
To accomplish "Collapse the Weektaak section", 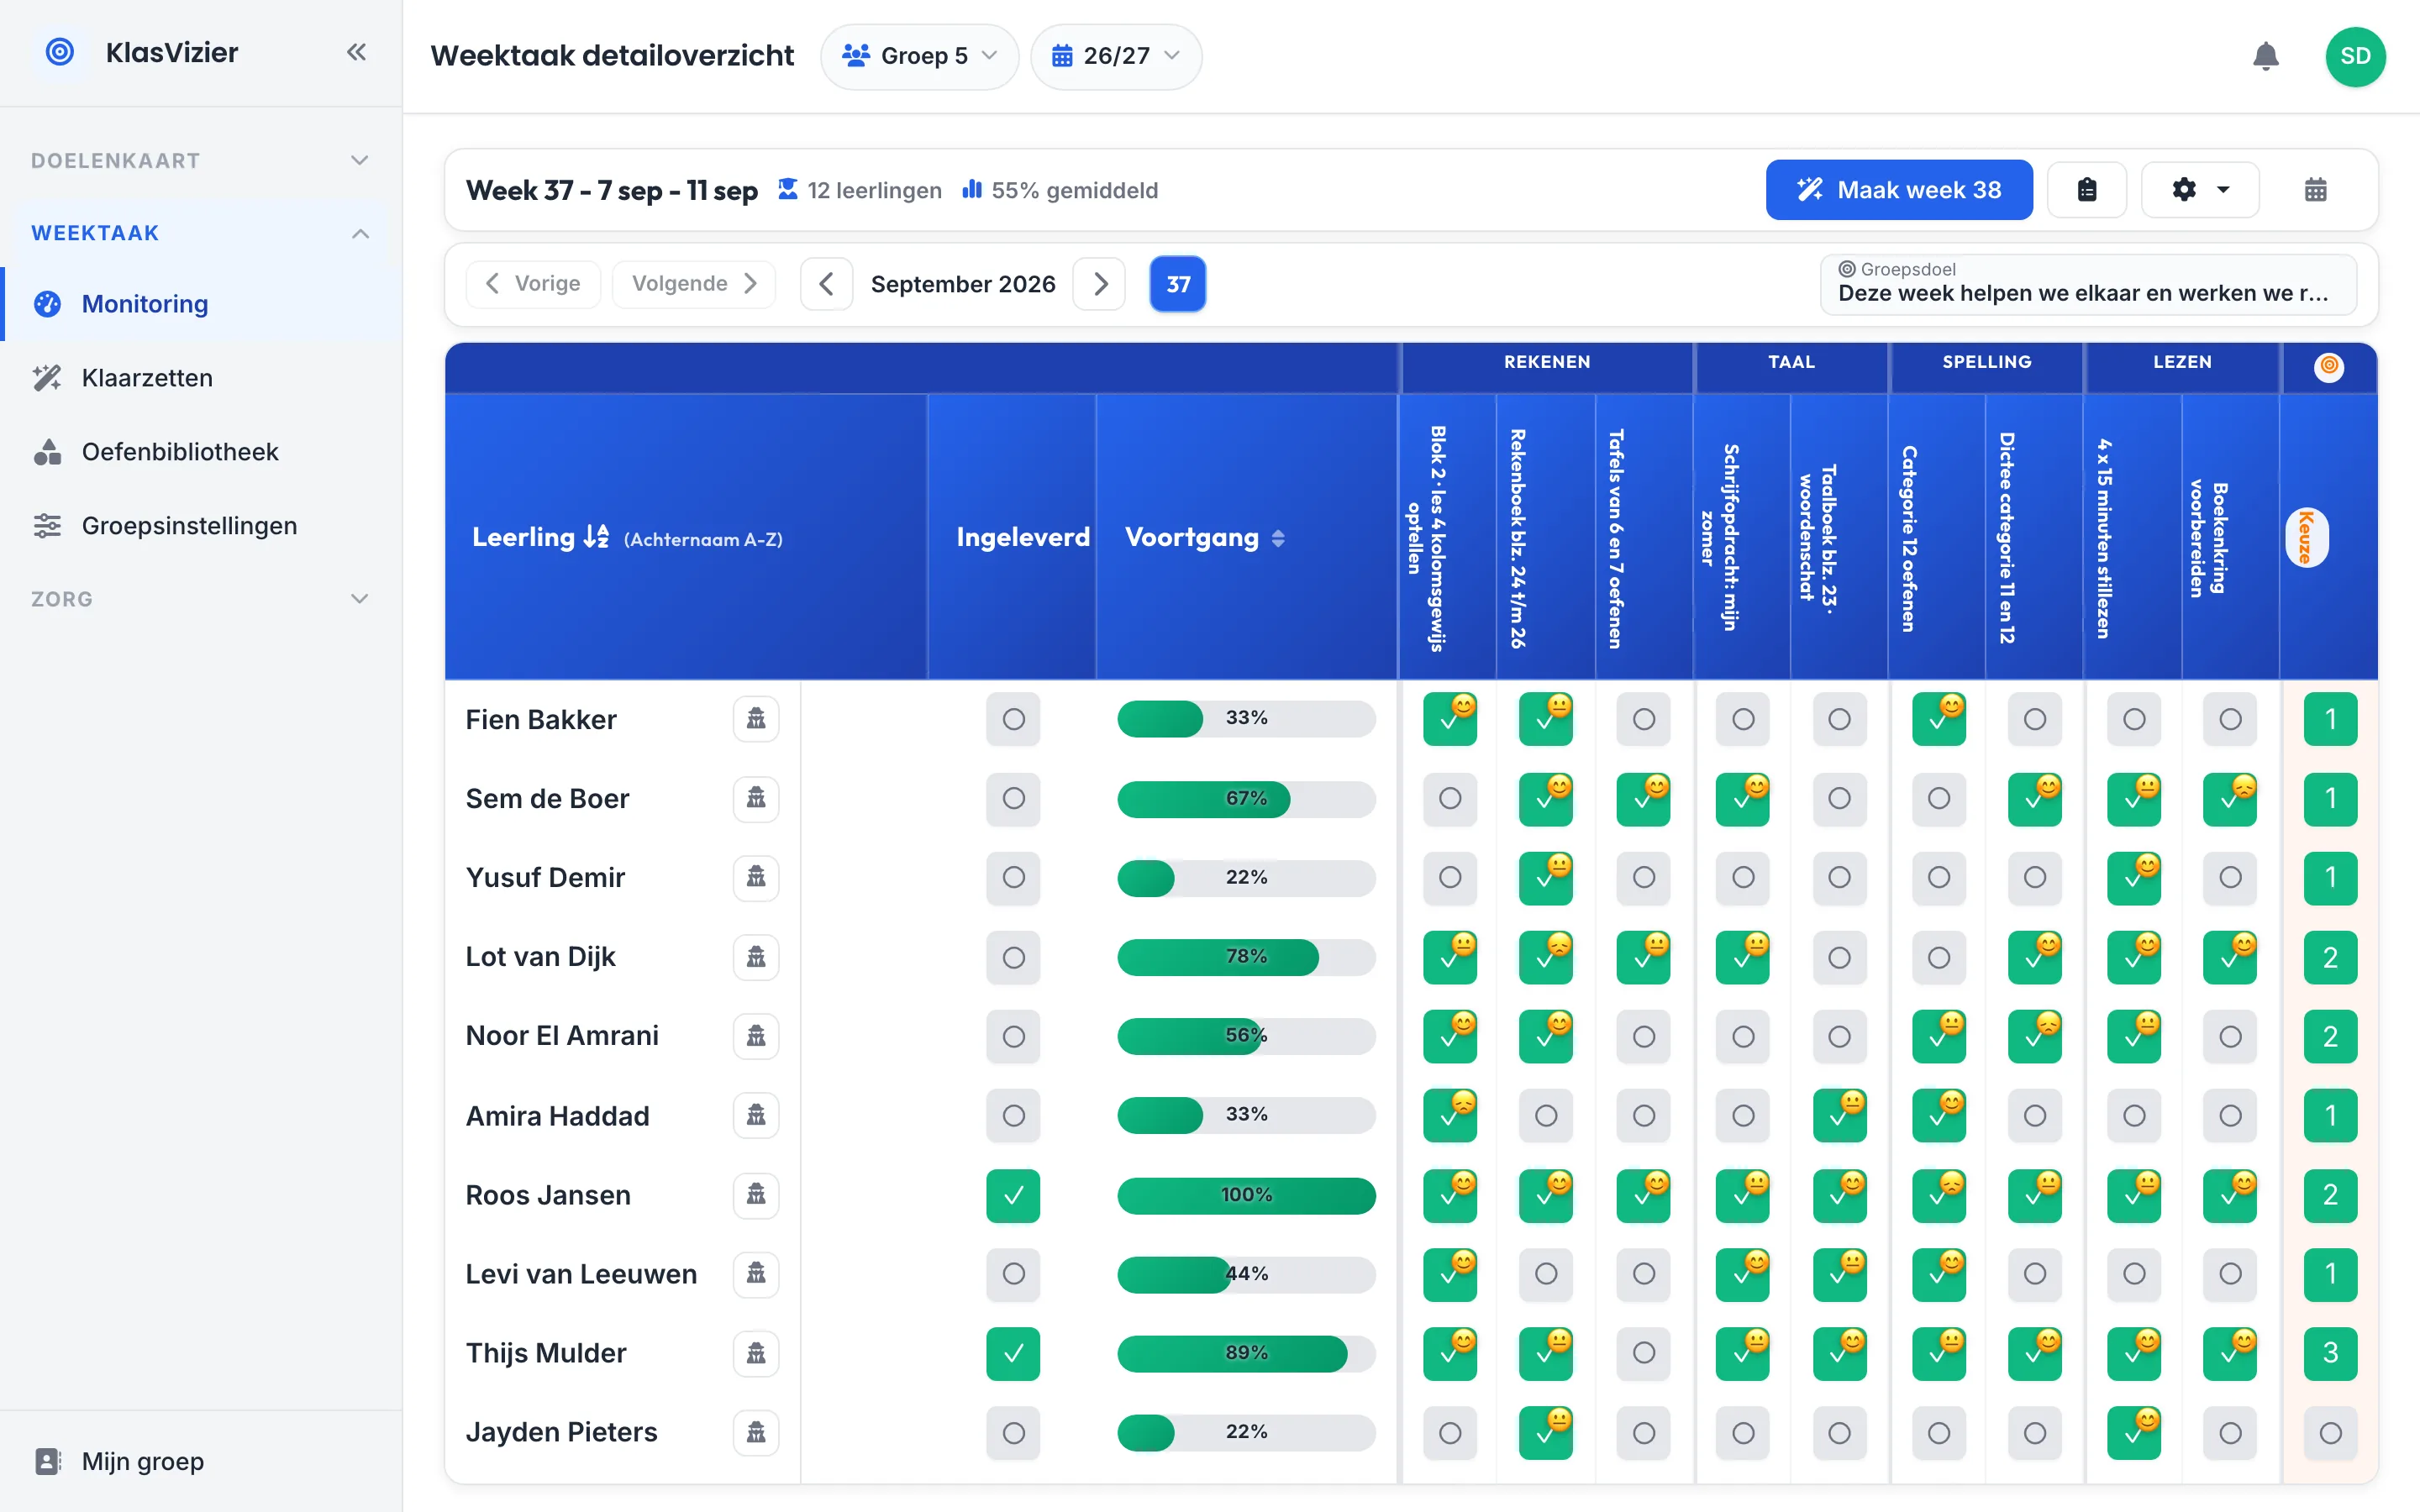I will (x=201, y=233).
